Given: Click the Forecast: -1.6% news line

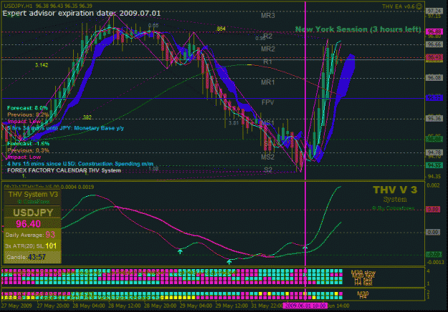Looking at the screenshot, I should point(28,143).
